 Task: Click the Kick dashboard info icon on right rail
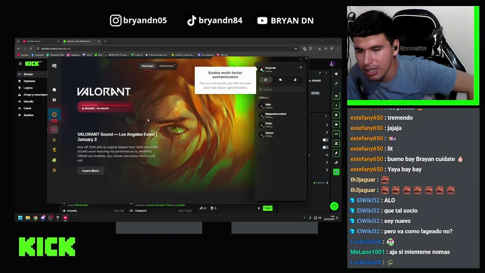(x=336, y=74)
